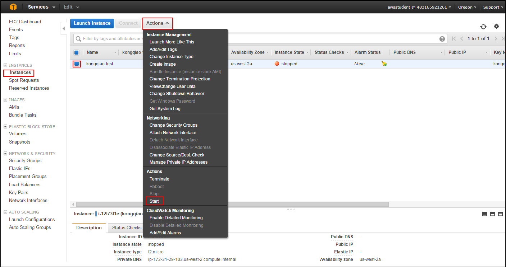Viewport: 506px width, 267px height.
Task: Click the AWS orange cube logo
Action: [13, 7]
